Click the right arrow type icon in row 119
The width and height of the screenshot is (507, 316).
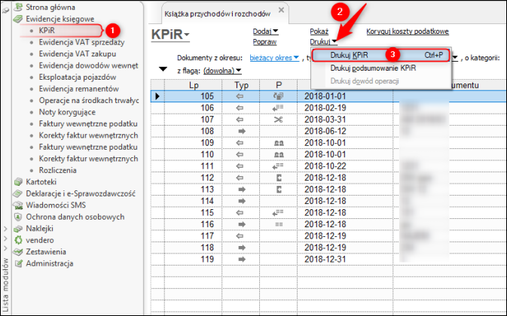[242, 259]
